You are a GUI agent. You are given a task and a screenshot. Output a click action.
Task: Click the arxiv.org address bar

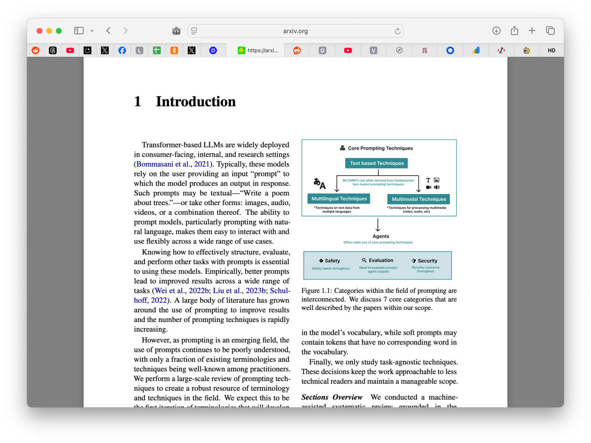[x=295, y=31]
